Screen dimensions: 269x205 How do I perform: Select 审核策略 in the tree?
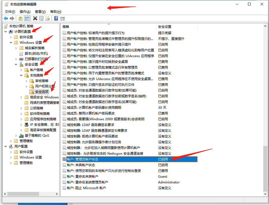42,81
